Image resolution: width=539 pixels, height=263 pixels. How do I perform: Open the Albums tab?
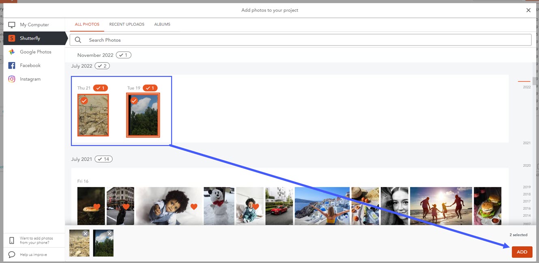(x=162, y=24)
